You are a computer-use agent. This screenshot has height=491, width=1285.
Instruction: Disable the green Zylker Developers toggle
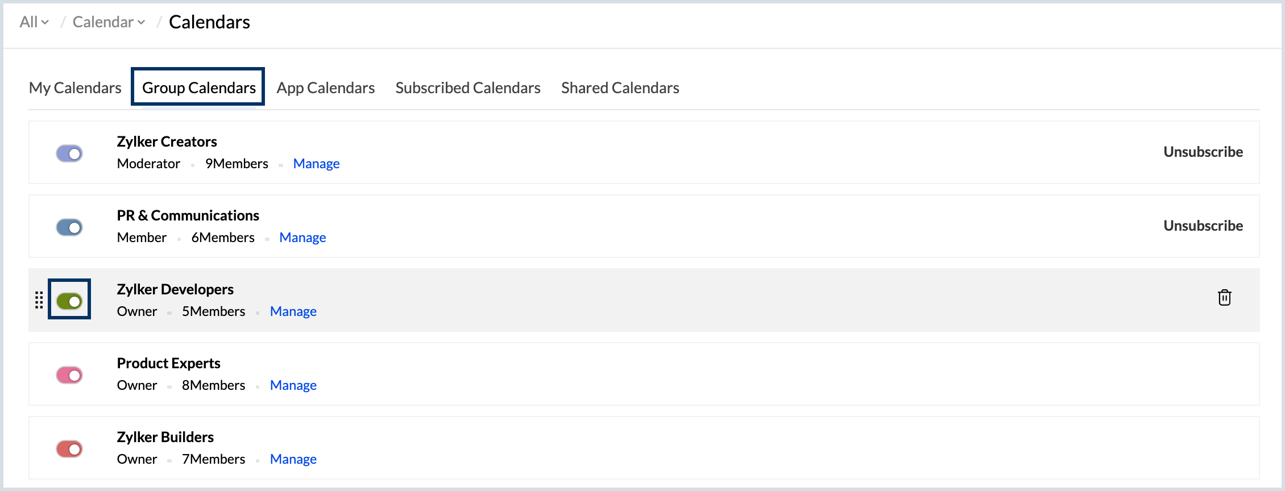coord(69,301)
